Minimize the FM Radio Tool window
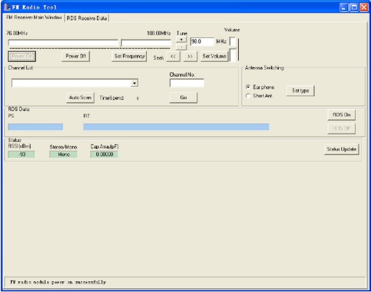 tap(344, 6)
